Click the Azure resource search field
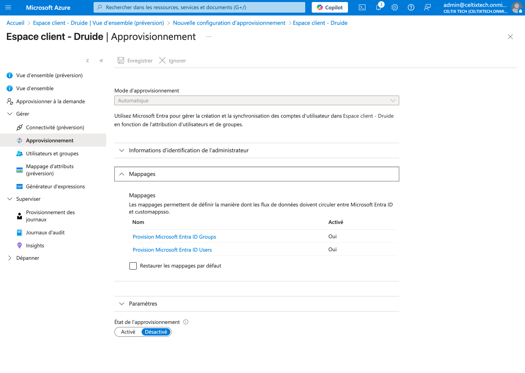Screen dimensions: 525x373 click(x=199, y=7)
